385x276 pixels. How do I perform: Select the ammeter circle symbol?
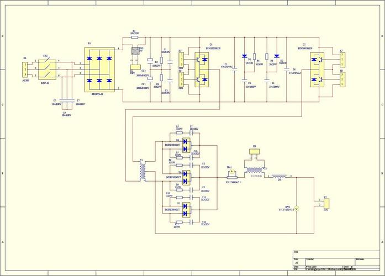(x=231, y=172)
